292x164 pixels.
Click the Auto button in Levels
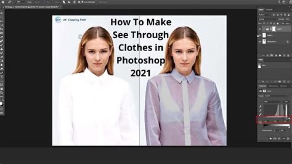286,101
